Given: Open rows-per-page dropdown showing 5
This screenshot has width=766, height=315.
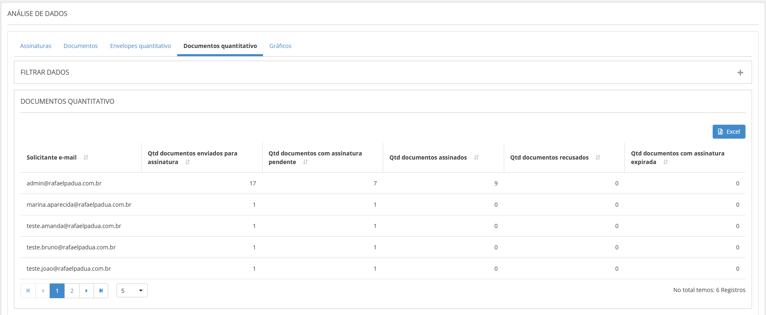Looking at the screenshot, I should pos(132,291).
